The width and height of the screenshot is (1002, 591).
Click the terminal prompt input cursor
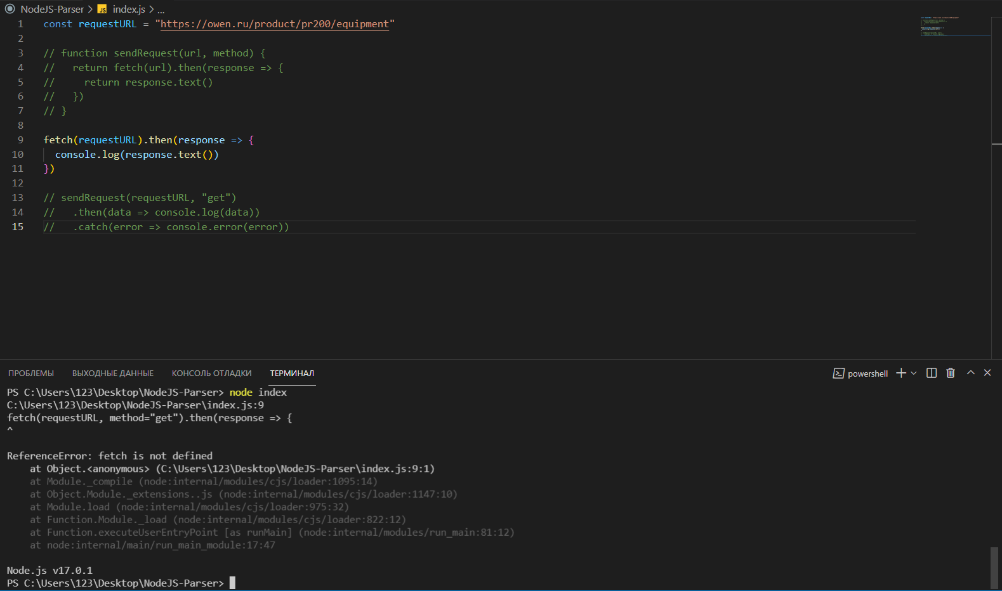click(x=232, y=583)
